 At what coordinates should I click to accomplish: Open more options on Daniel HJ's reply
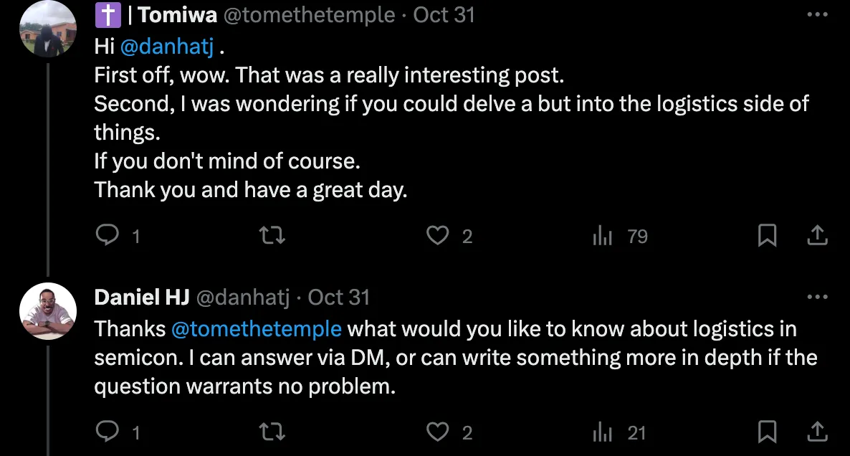pos(817,296)
